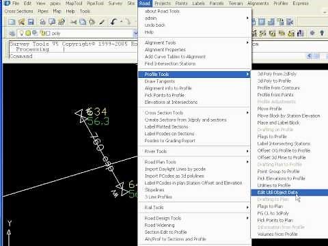Click the Plot printer icon
The width and height of the screenshot is (328, 246).
pyautogui.click(x=42, y=22)
